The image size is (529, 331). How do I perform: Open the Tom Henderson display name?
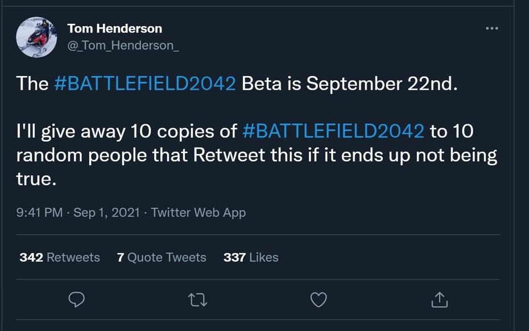point(114,28)
